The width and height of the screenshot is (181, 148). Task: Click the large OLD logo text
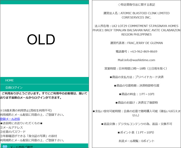tap(41, 39)
